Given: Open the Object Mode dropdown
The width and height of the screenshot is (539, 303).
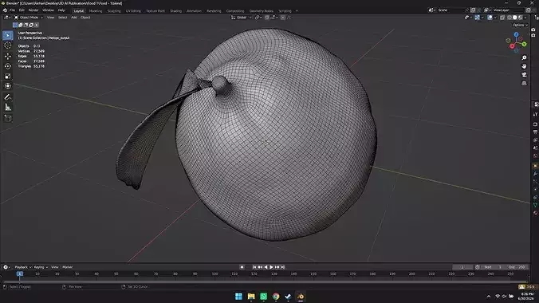Looking at the screenshot, I should pyautogui.click(x=29, y=18).
